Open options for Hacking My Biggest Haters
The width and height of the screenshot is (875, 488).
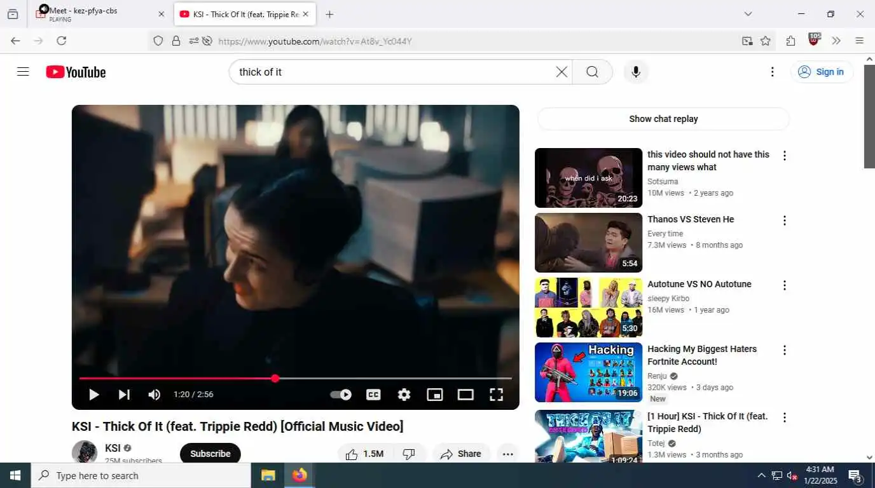784,350
